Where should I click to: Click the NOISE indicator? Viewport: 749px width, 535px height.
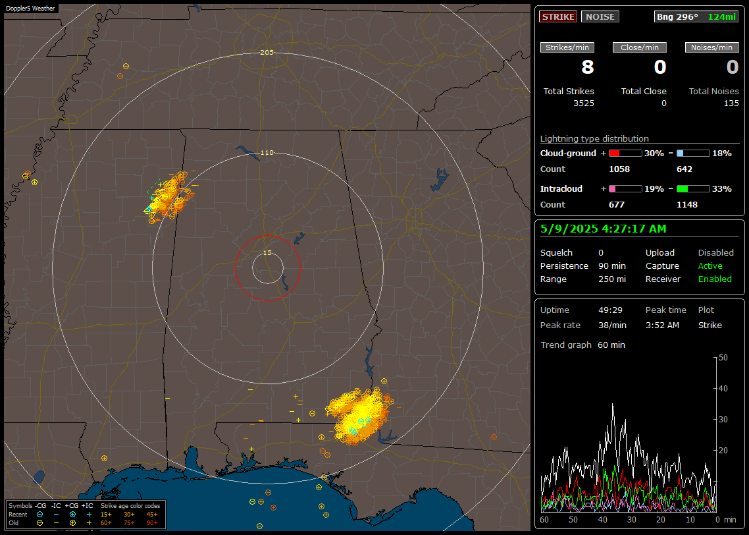point(600,16)
